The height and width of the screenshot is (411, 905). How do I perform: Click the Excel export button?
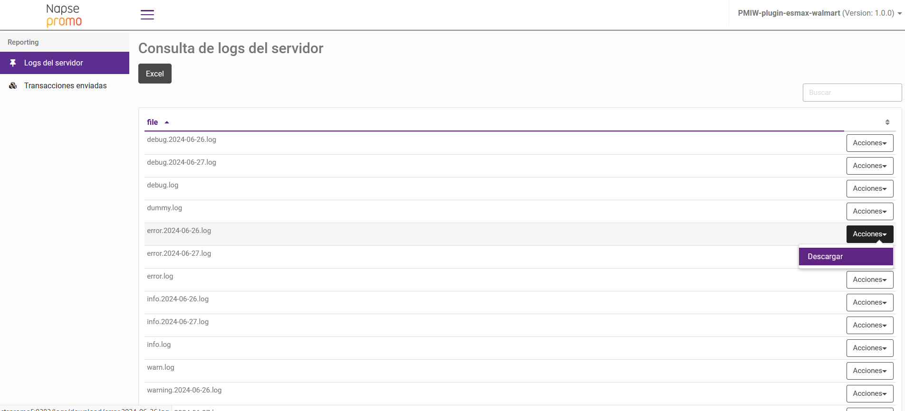tap(154, 74)
